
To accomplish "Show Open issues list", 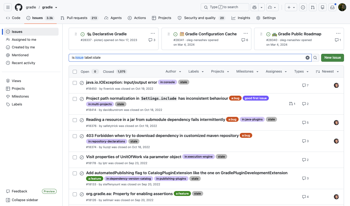I will tap(89, 72).
